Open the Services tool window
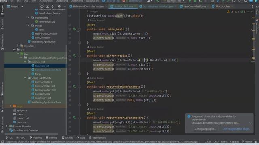This screenshot has width=259, height=145. tap(67, 138)
